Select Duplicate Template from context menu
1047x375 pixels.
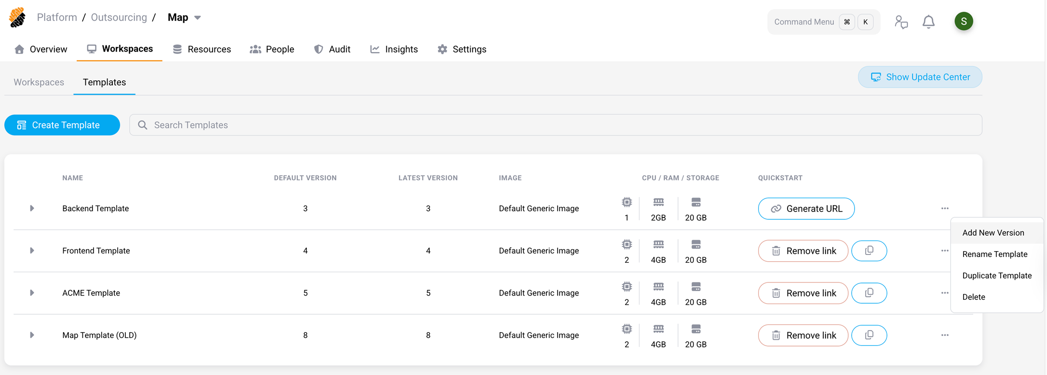(x=996, y=276)
